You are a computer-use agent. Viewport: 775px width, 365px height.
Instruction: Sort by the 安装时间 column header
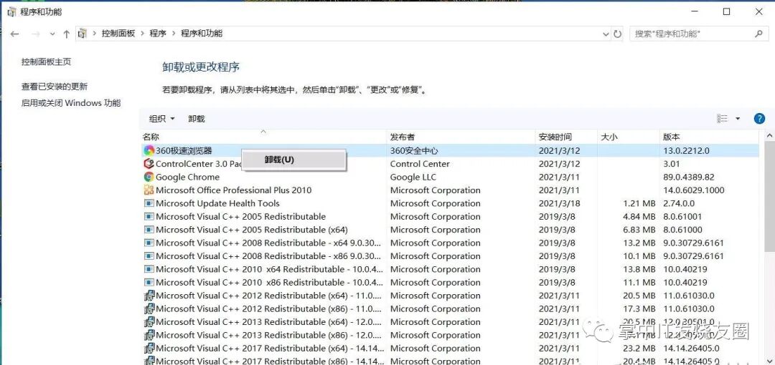click(566, 137)
